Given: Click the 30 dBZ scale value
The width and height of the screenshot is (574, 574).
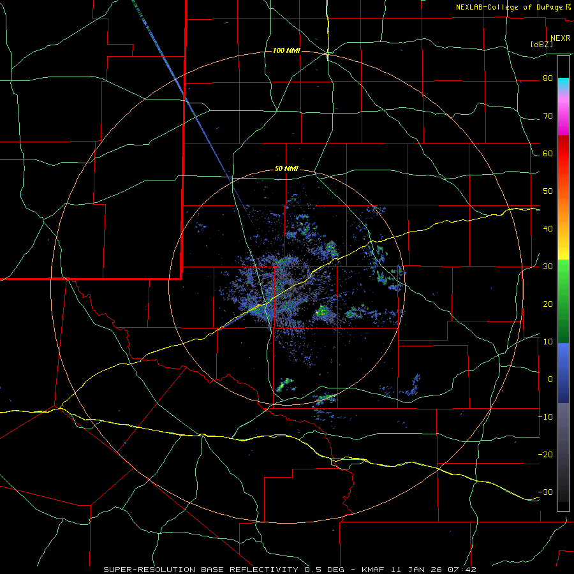Looking at the screenshot, I should tap(548, 267).
